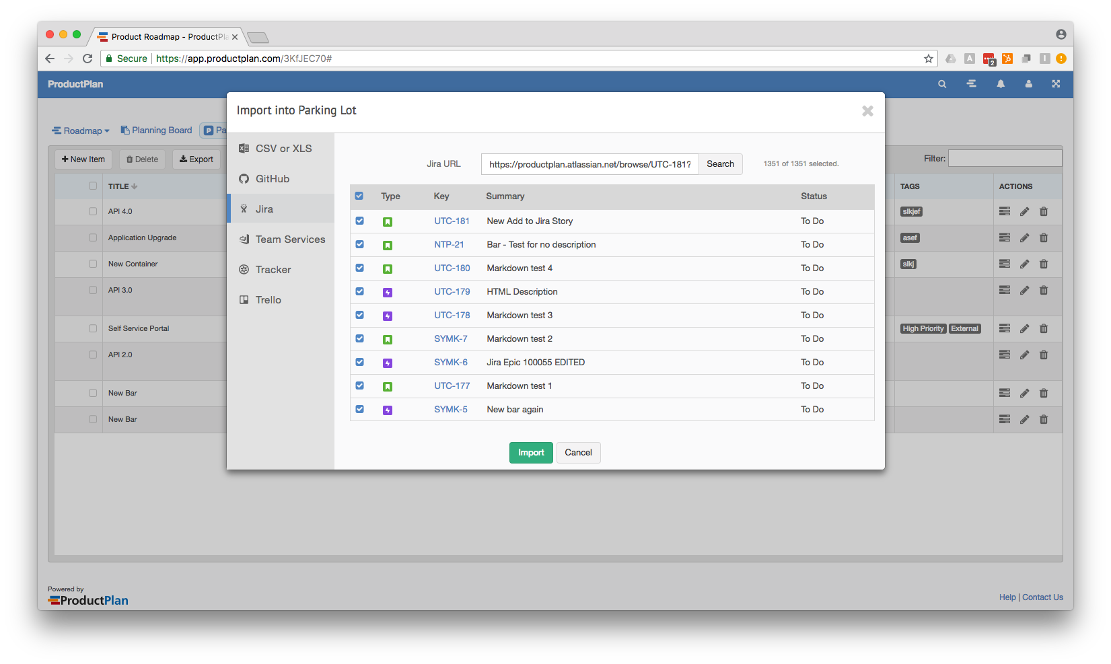Check the API 4.0 row checkbox in background
Viewport: 1111px width, 664px height.
93,211
